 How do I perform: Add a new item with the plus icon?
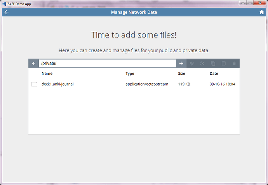point(181,63)
